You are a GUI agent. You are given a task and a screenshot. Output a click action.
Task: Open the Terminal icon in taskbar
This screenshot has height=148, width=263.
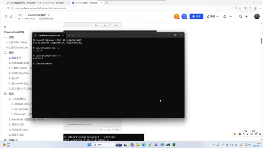pyautogui.click(x=168, y=145)
